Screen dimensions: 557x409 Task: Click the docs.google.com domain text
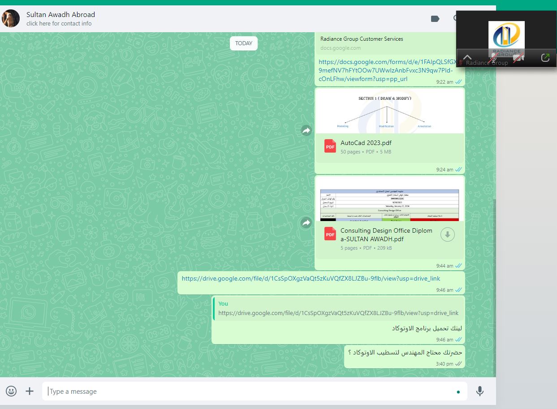point(341,48)
